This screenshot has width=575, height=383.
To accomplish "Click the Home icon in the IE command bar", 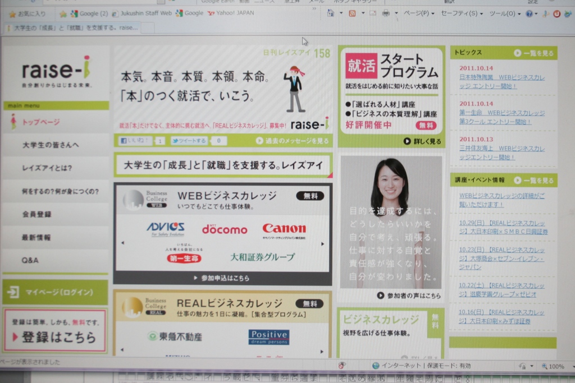I will click(330, 13).
